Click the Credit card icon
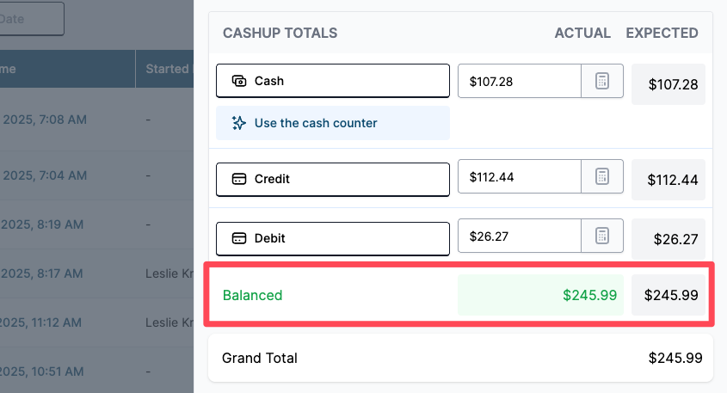This screenshot has width=727, height=393. pos(239,179)
